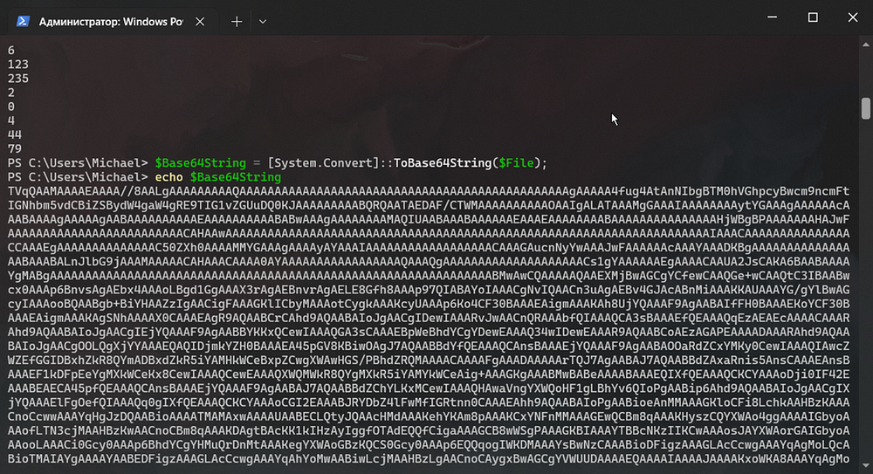Click the base64 line starting with IGNhbm5vdCBiZSBydW4g
873x474 pixels.
click(429, 205)
